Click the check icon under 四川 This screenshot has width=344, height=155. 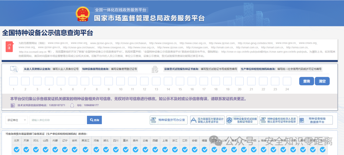pos(116,150)
